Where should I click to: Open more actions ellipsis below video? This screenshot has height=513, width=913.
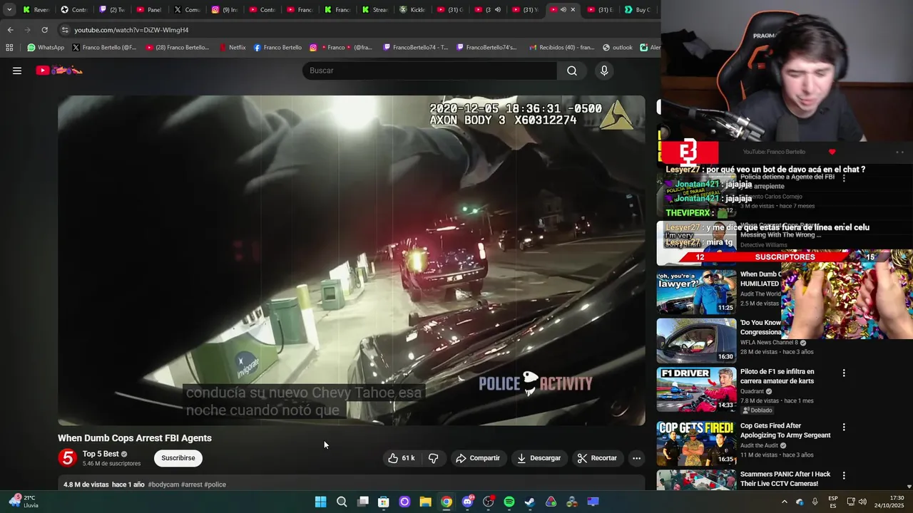pyautogui.click(x=636, y=458)
